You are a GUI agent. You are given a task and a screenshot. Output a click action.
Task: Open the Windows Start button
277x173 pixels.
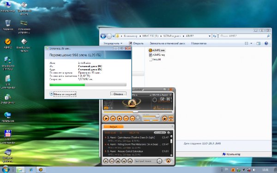click(x=5, y=169)
